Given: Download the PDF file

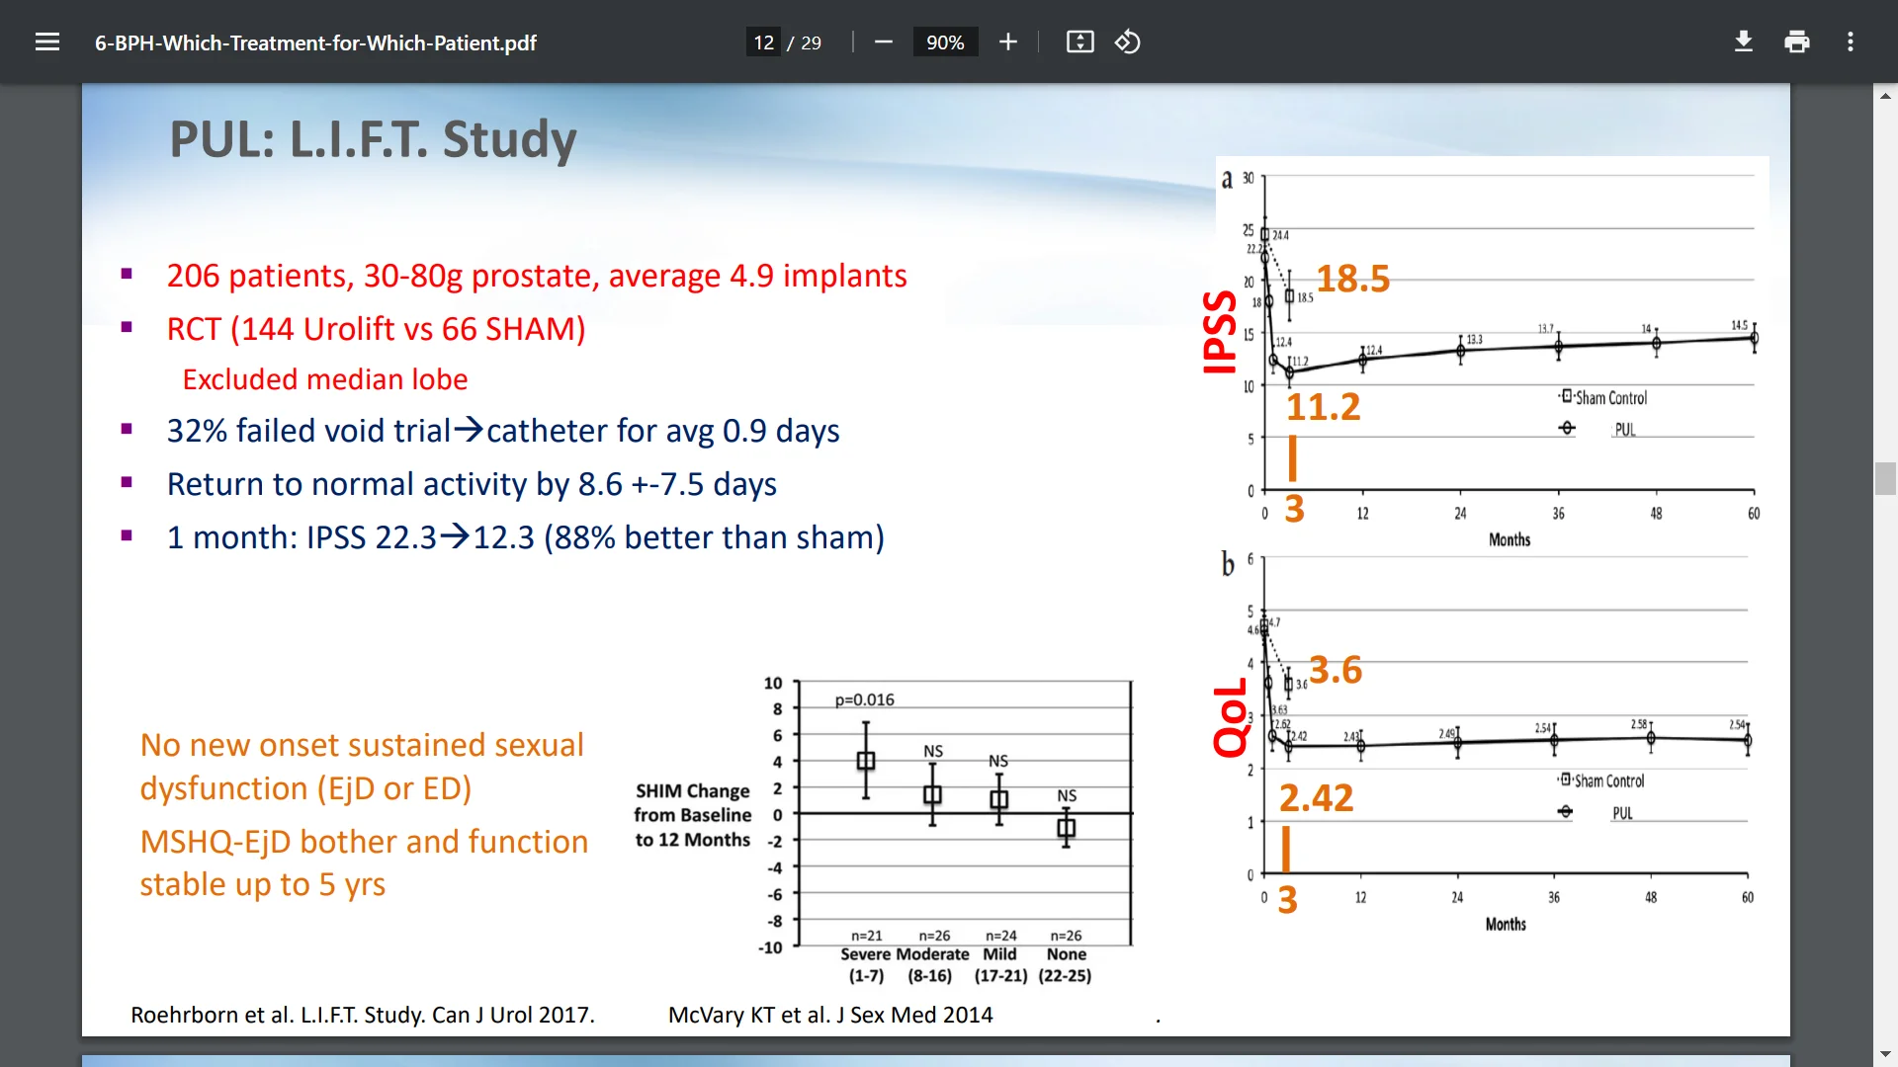Looking at the screenshot, I should [1744, 42].
